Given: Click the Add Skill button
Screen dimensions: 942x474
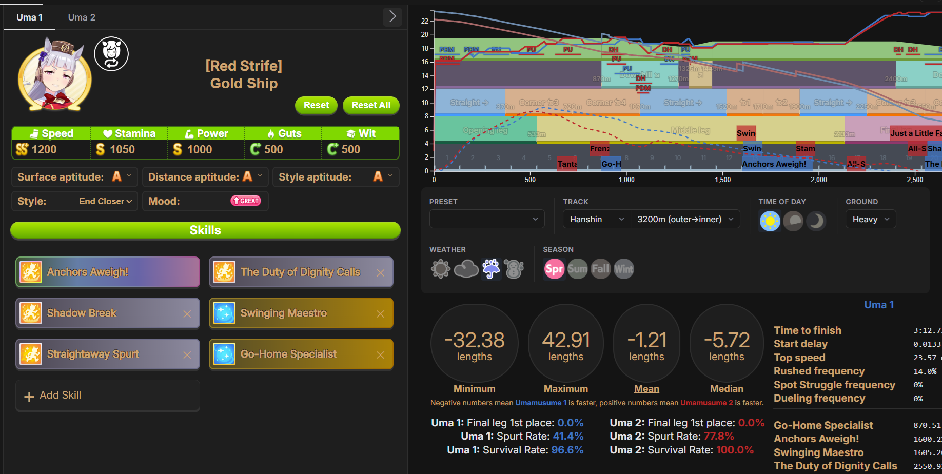Looking at the screenshot, I should (x=108, y=396).
